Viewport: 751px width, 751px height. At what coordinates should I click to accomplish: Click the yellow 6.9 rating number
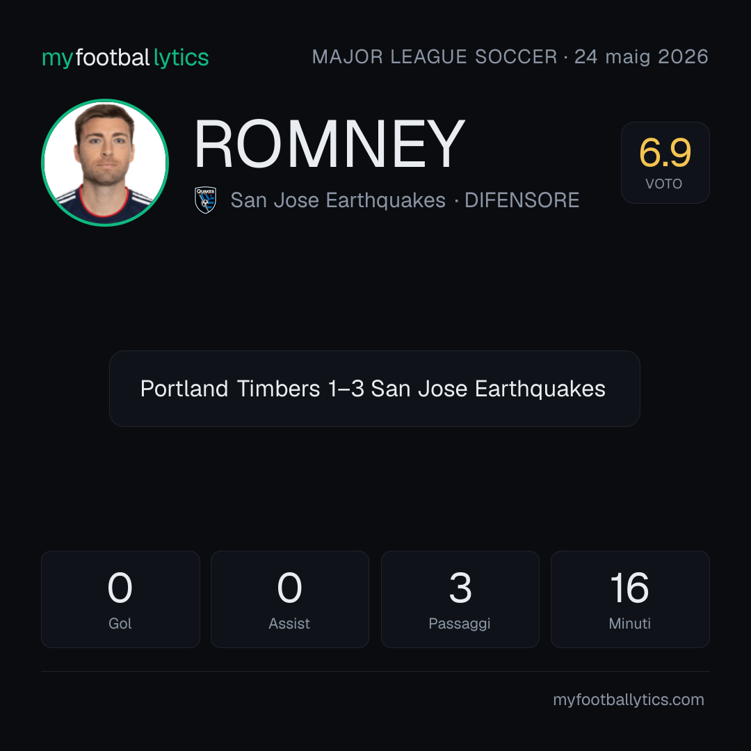pyautogui.click(x=665, y=153)
